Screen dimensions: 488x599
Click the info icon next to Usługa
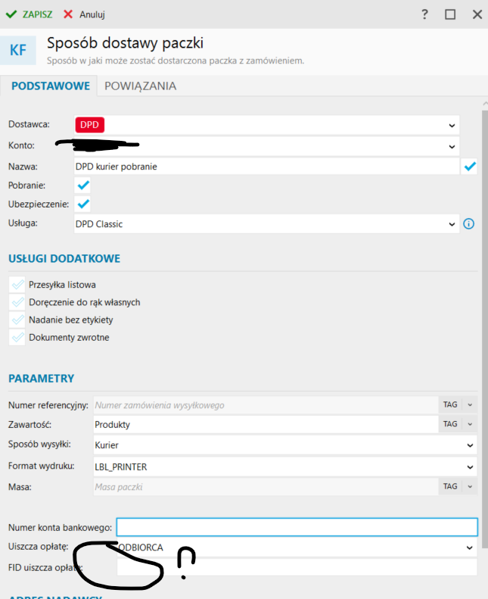click(x=468, y=224)
